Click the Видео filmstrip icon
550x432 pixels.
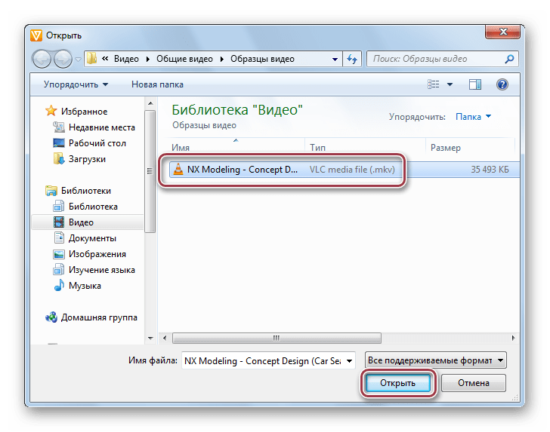[59, 222]
